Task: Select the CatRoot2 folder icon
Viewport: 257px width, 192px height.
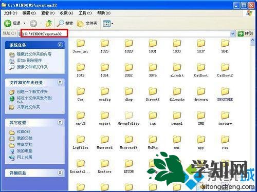Action: [x=225, y=67]
